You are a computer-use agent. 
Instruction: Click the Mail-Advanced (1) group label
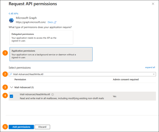(24, 87)
